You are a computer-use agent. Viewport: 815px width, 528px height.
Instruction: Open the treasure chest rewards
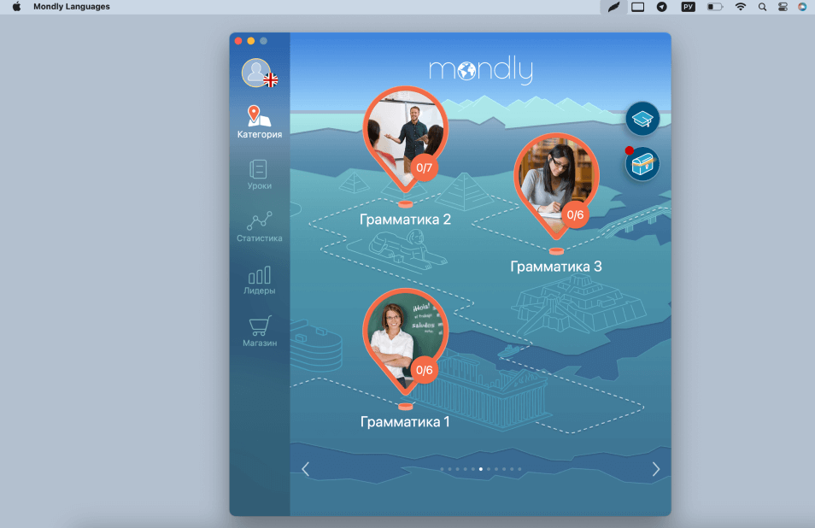(x=642, y=163)
